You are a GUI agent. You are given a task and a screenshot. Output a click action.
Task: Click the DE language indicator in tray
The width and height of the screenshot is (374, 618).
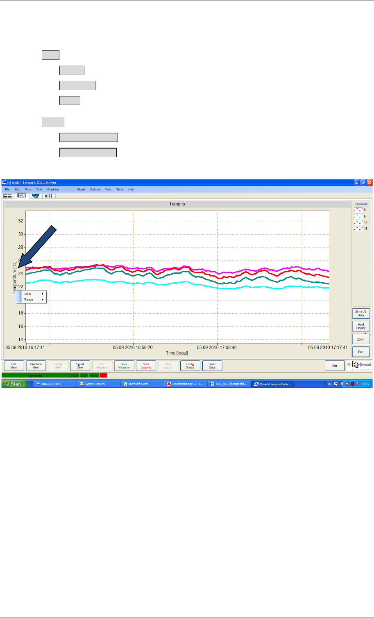point(329,384)
